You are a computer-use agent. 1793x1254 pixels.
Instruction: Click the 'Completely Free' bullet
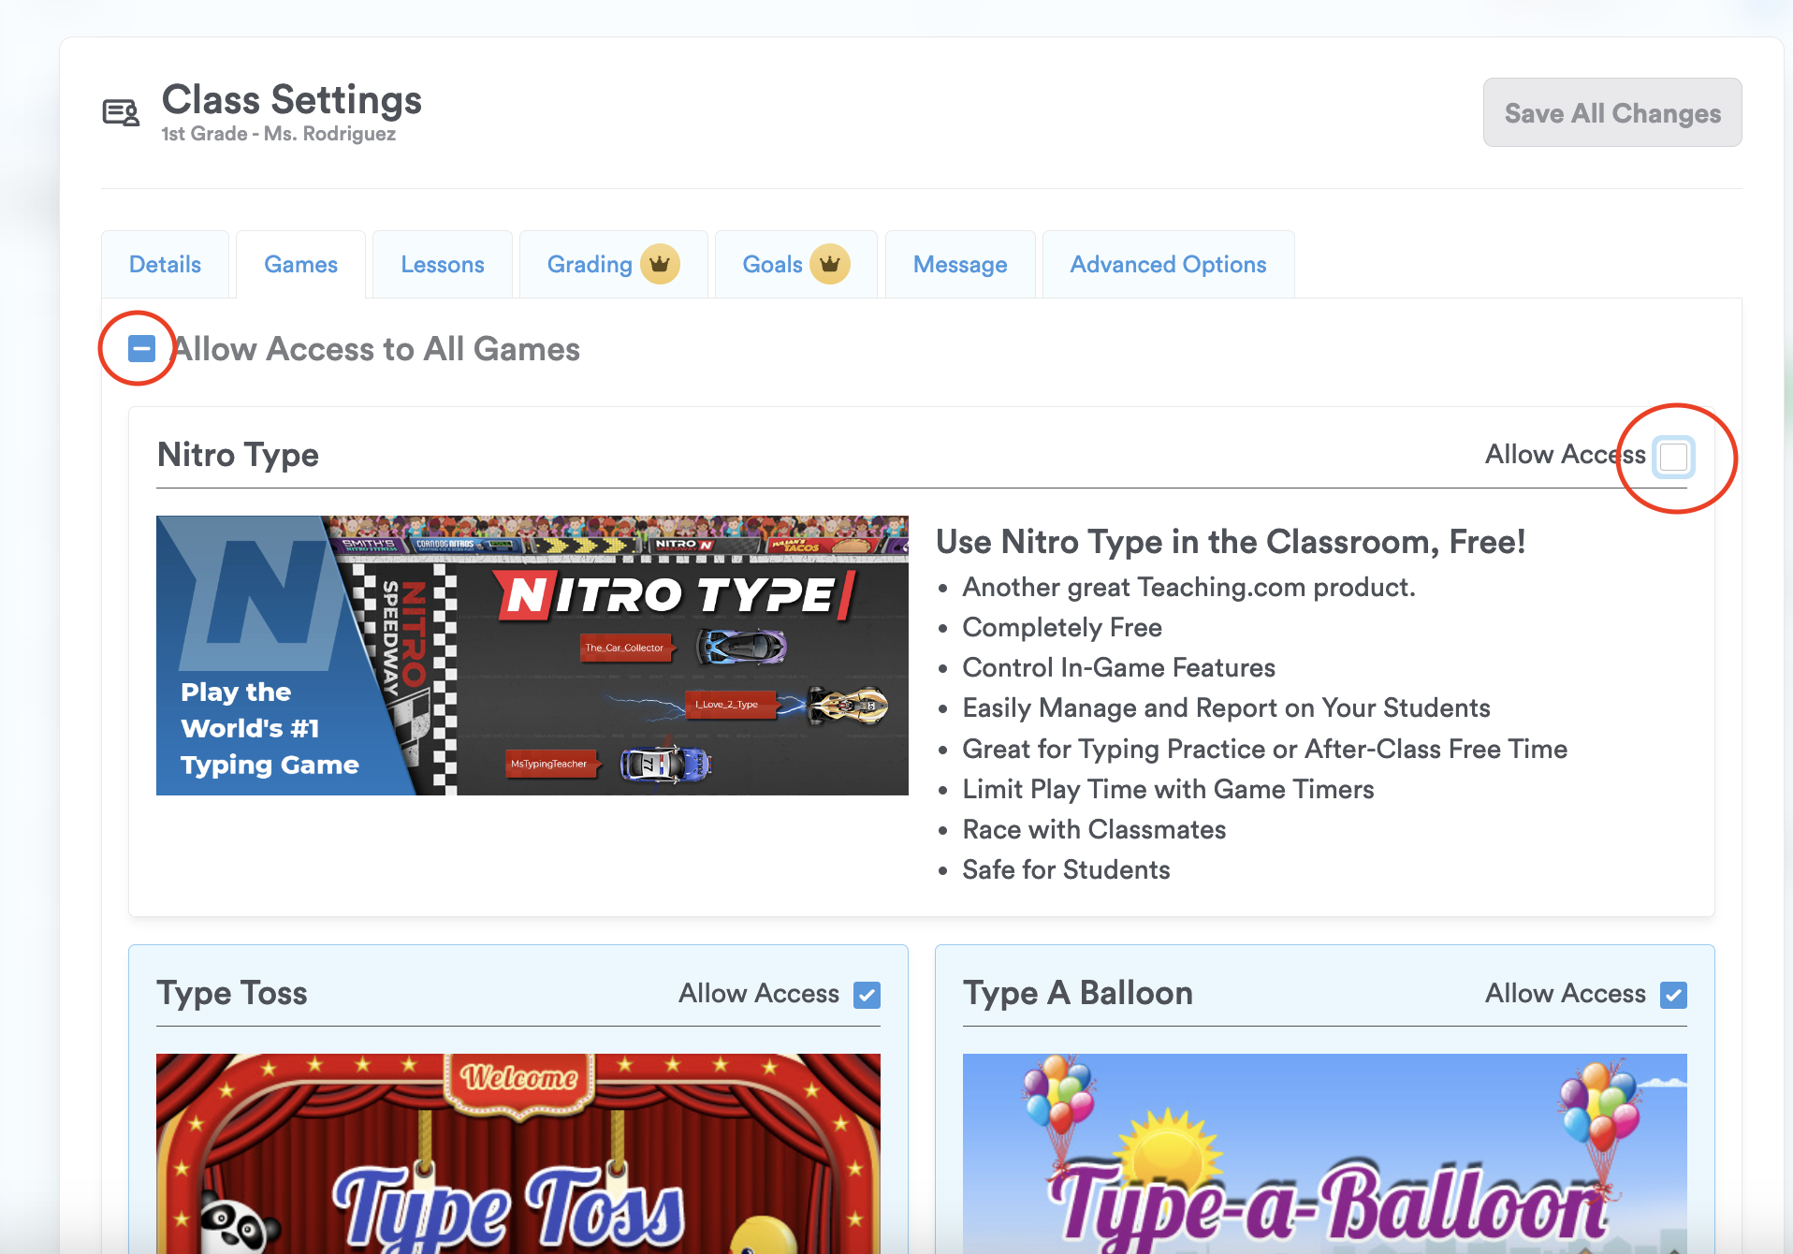point(1063,628)
